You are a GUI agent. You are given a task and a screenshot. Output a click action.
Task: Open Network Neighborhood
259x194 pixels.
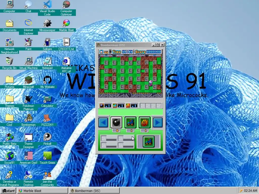(9, 46)
